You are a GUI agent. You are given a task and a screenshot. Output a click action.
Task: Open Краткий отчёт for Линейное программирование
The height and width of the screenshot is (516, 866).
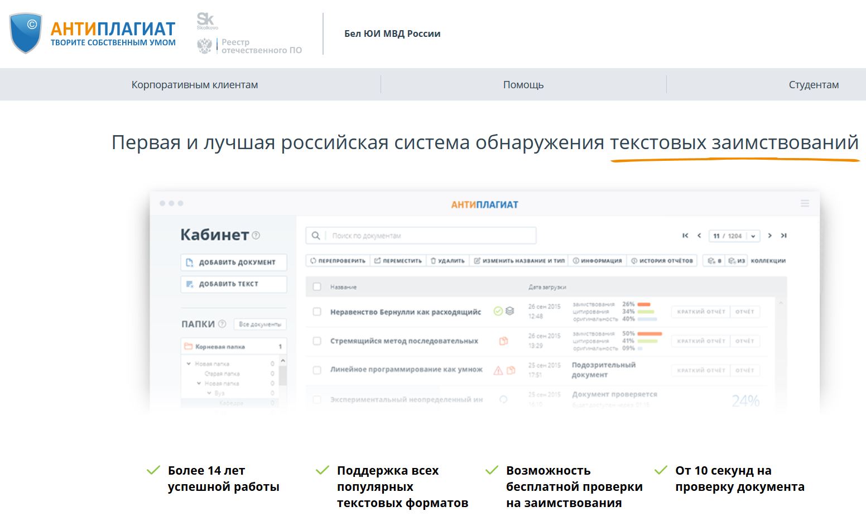coord(701,370)
